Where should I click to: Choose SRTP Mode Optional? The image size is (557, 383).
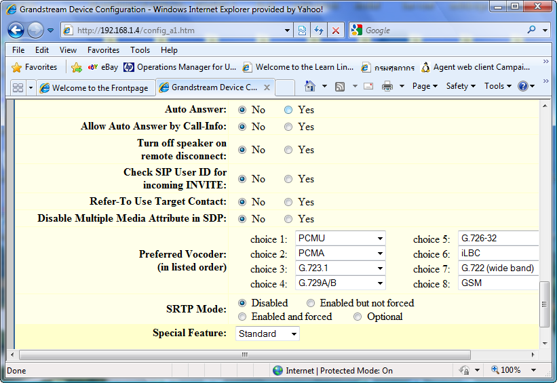(358, 317)
